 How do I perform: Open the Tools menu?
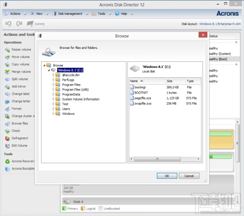pyautogui.click(x=101, y=14)
